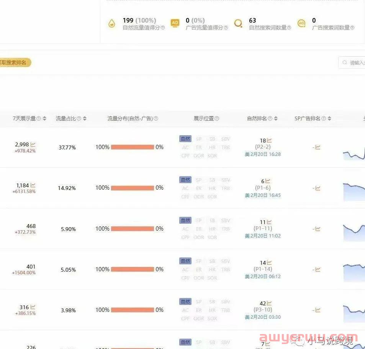Click the 自然 position tag in the 2,998 row
The height and width of the screenshot is (349, 365).
(185, 139)
